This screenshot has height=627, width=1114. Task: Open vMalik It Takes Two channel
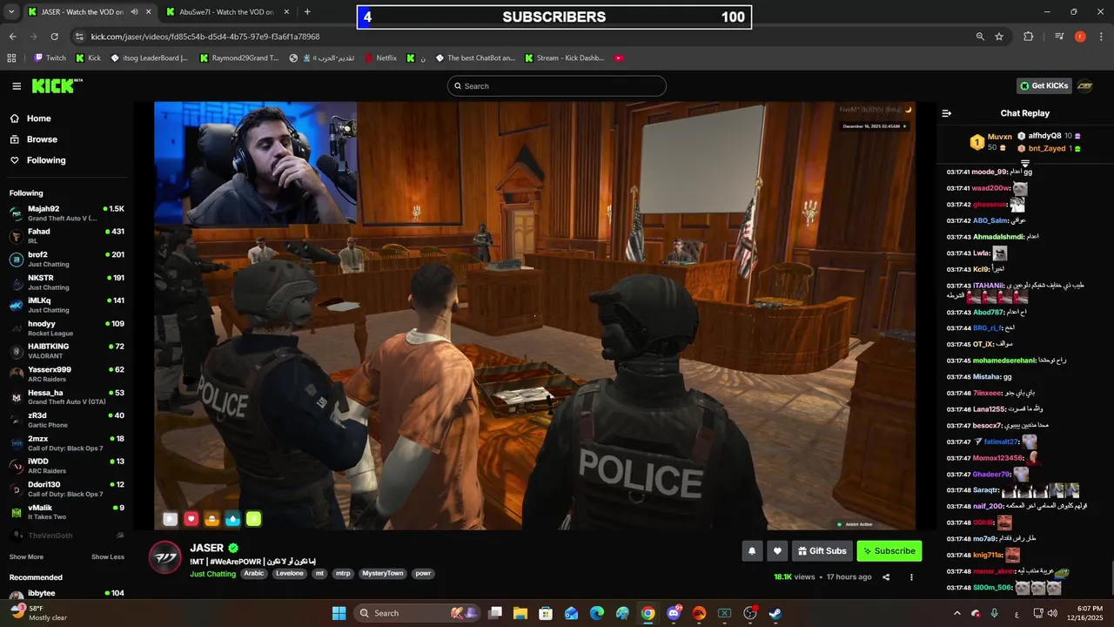pyautogui.click(x=67, y=512)
